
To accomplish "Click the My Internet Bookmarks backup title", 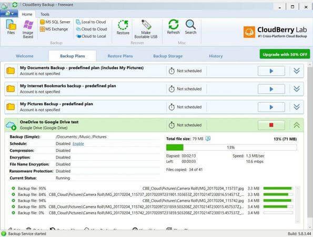I will [68, 86].
